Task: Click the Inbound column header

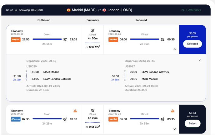Action: click(x=141, y=20)
